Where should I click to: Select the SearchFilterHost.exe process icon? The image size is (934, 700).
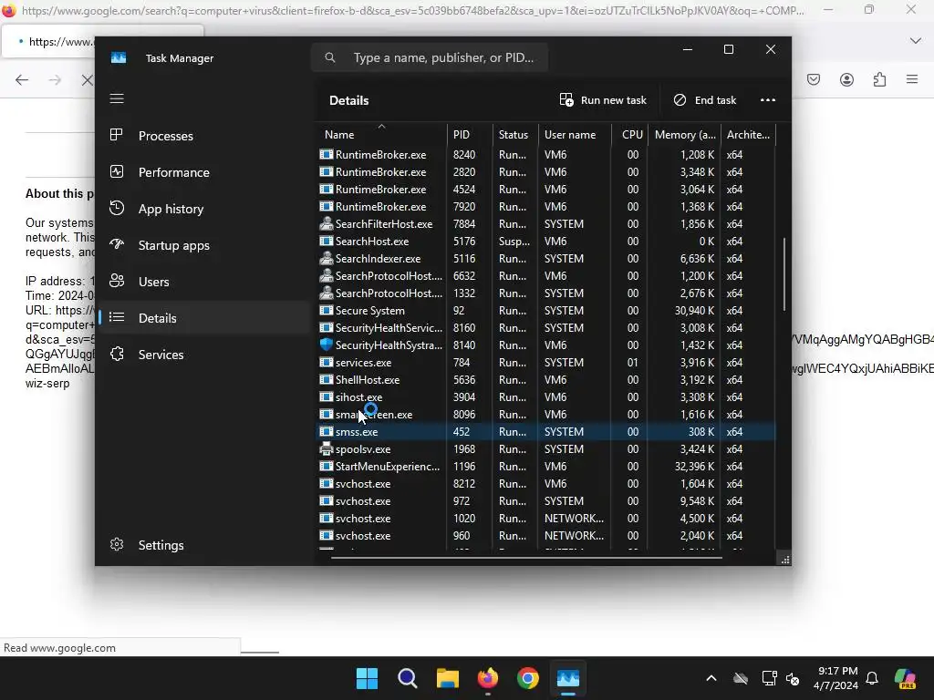coord(326,224)
